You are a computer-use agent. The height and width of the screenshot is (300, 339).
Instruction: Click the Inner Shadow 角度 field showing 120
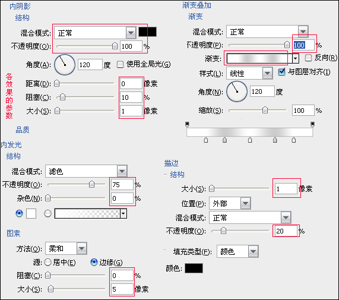(90, 65)
